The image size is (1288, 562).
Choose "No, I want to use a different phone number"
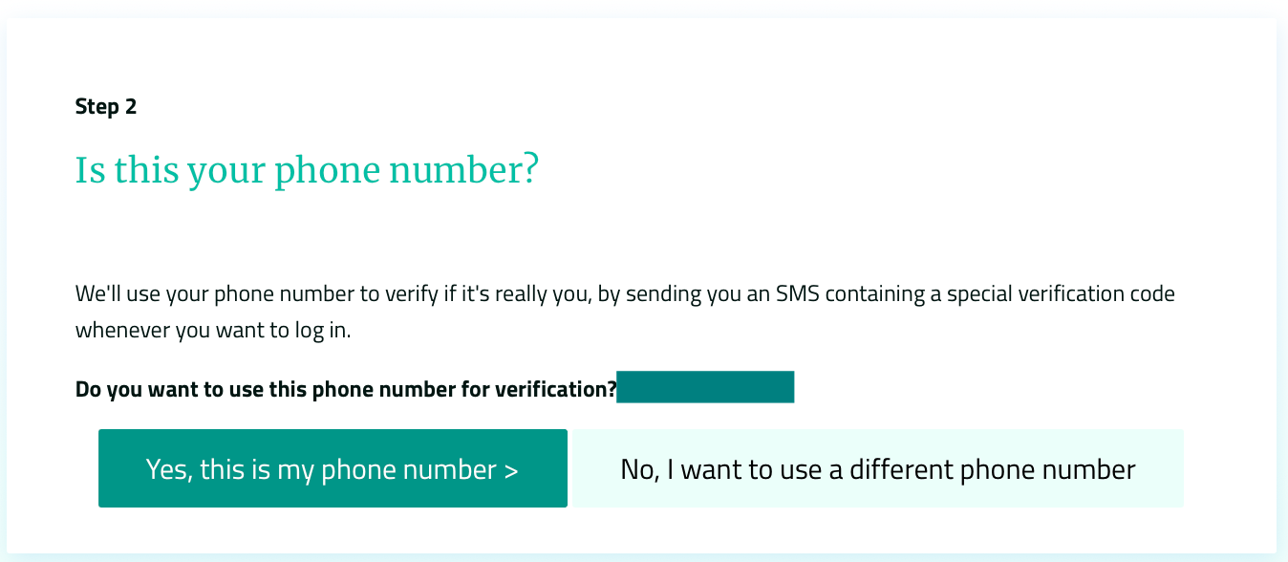877,469
